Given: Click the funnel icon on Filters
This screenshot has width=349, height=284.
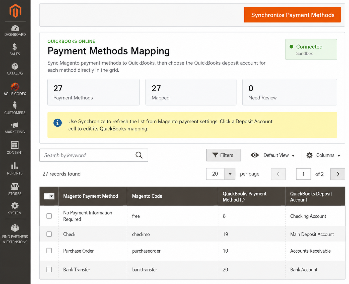Looking at the screenshot, I should (x=215, y=155).
